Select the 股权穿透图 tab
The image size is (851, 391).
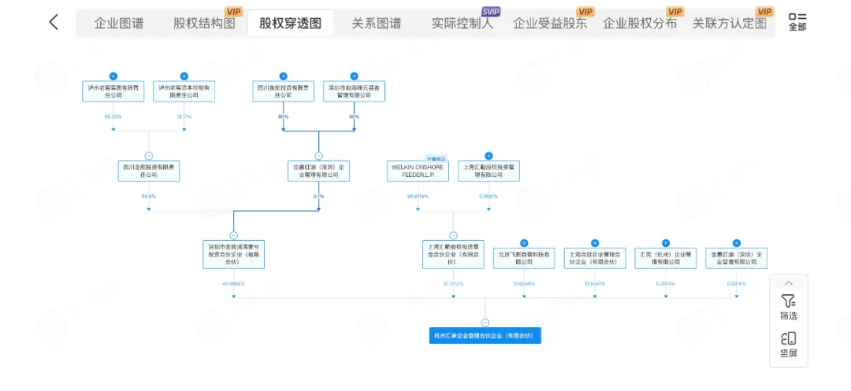[290, 24]
